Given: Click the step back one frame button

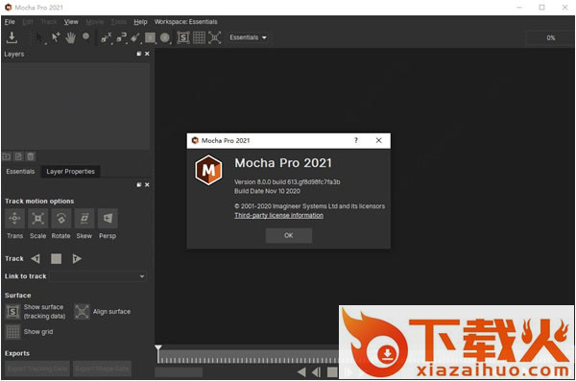Looking at the screenshot, I should [316, 372].
